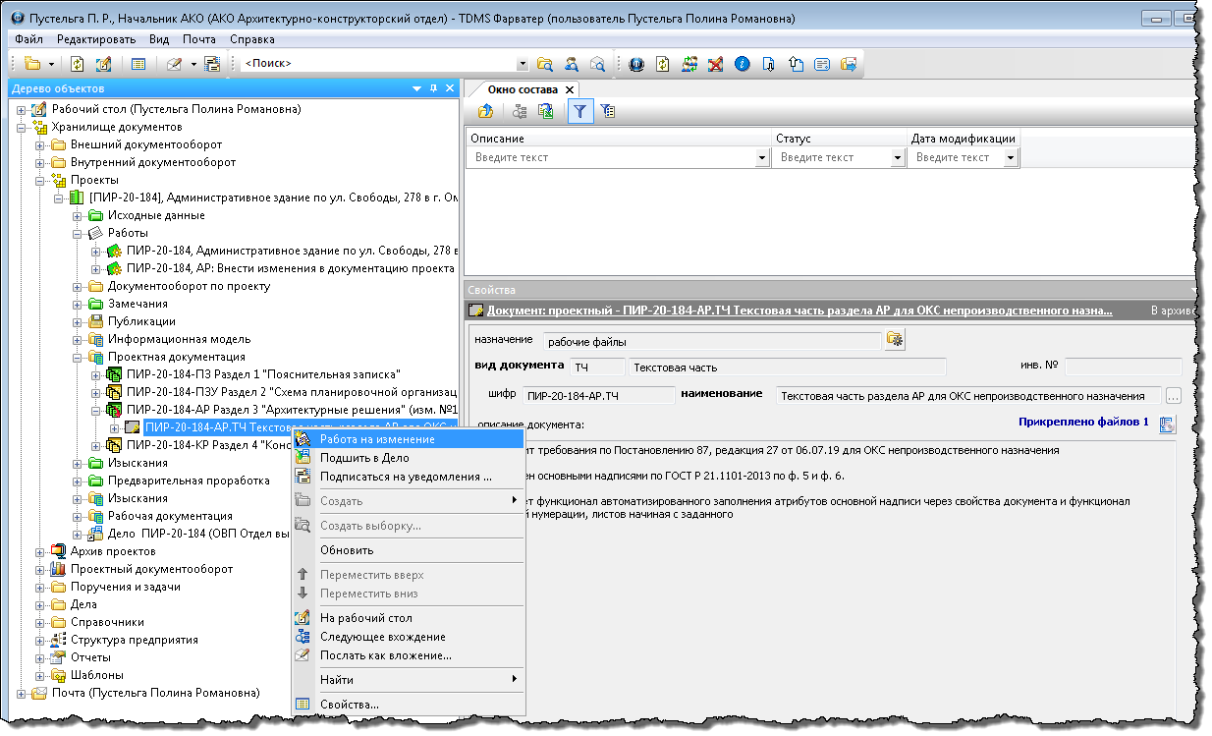Open the Поиск search dropdown
Image resolution: width=1212 pixels, height=736 pixels.
pyautogui.click(x=523, y=64)
